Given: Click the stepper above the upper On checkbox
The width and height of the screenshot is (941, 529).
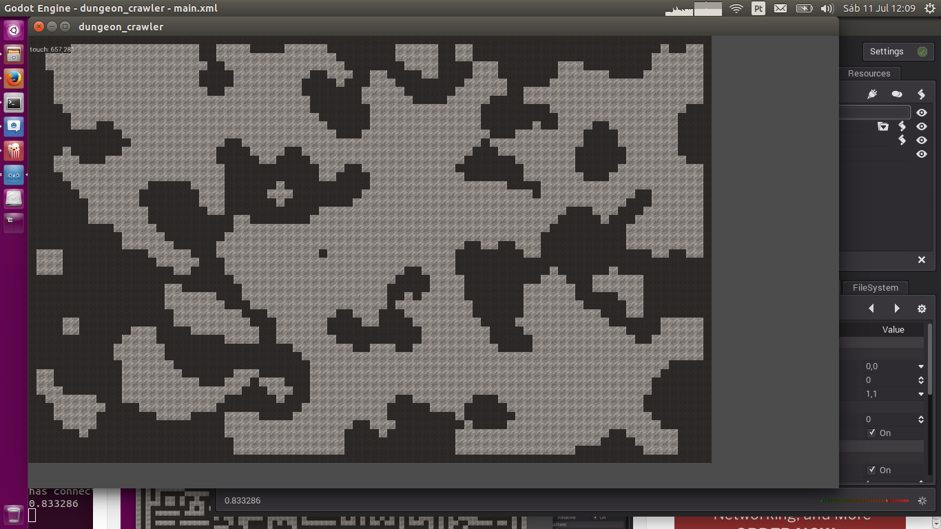Looking at the screenshot, I should point(921,419).
